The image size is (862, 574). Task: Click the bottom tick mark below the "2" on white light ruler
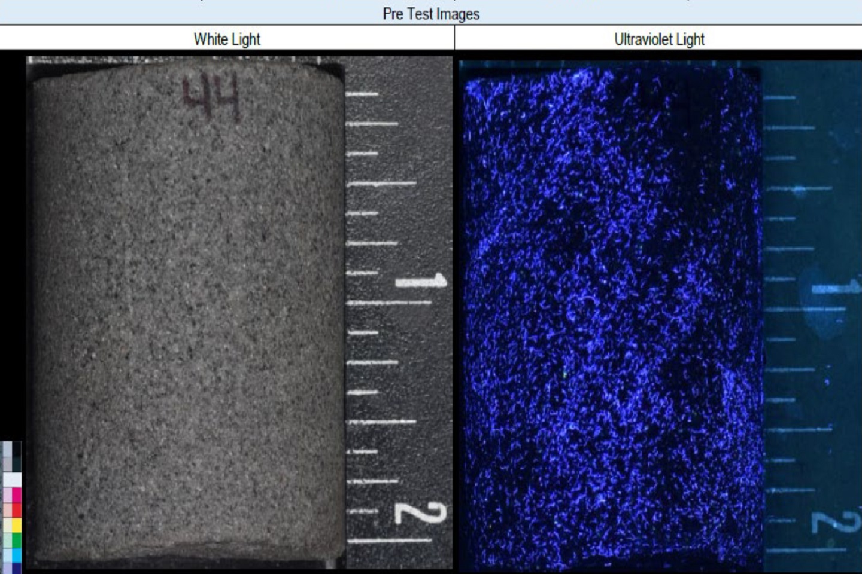coord(389,541)
